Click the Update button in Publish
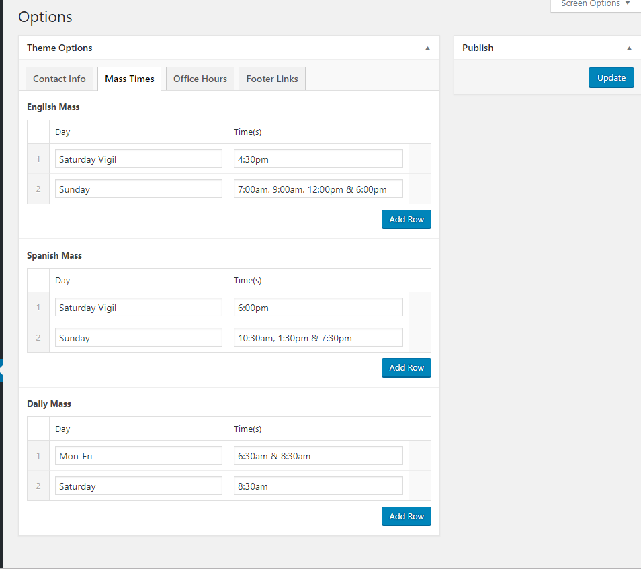 click(611, 77)
